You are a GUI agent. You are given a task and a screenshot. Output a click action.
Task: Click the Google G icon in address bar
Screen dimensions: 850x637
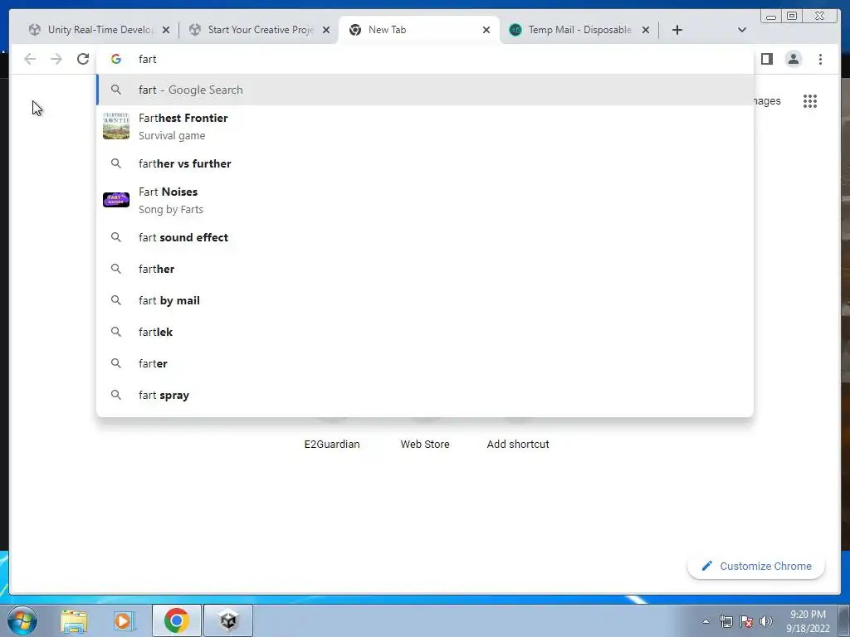point(116,59)
